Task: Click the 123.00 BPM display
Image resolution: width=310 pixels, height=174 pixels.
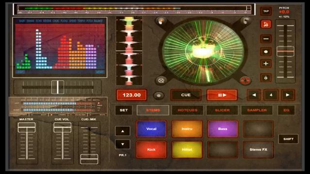Action: coord(132,95)
